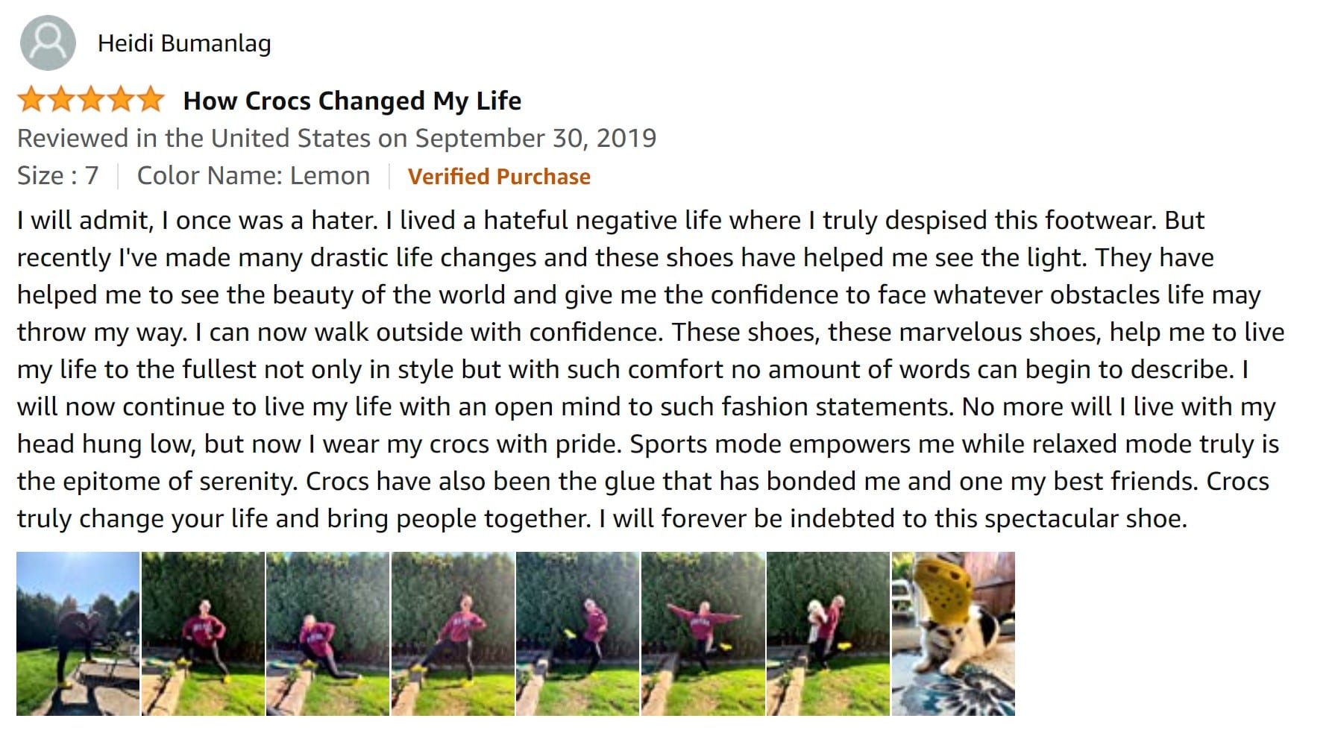Open second photo with hands on hips
Viewport: 1335px width, 736px height.
click(203, 634)
